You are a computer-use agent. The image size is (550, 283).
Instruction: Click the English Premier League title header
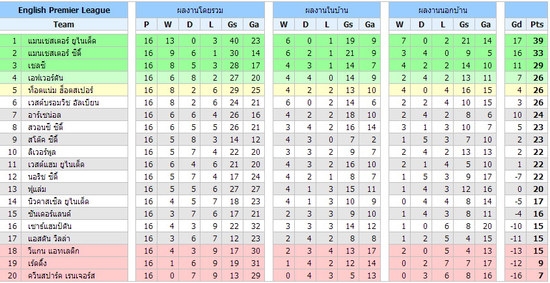click(x=64, y=10)
